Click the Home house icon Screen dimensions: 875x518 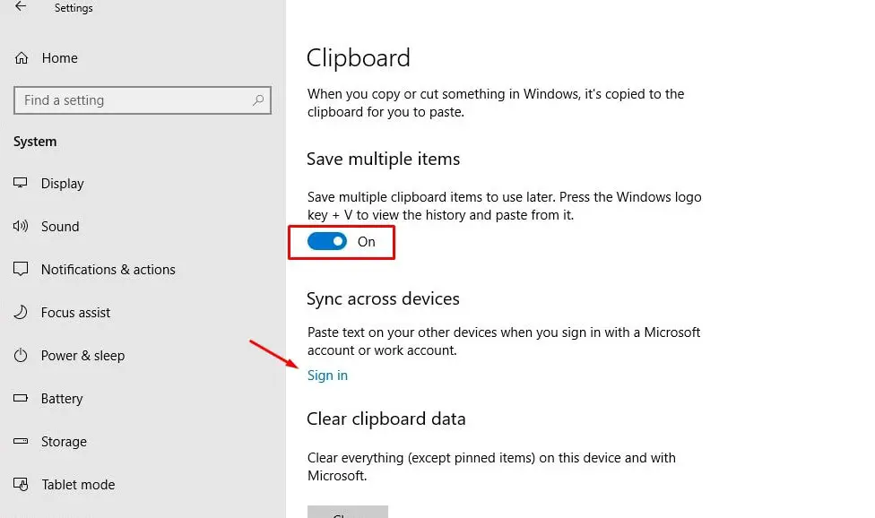[x=22, y=58]
